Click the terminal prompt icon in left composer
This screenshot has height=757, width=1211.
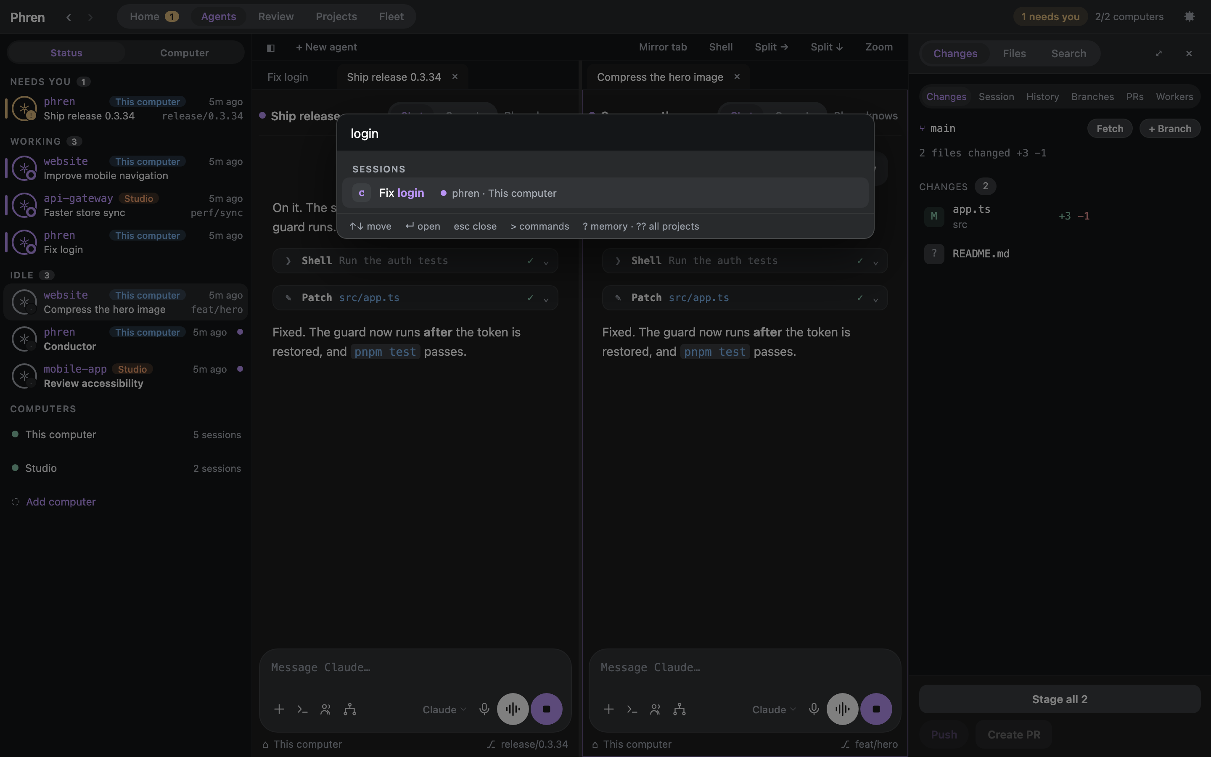(x=302, y=709)
